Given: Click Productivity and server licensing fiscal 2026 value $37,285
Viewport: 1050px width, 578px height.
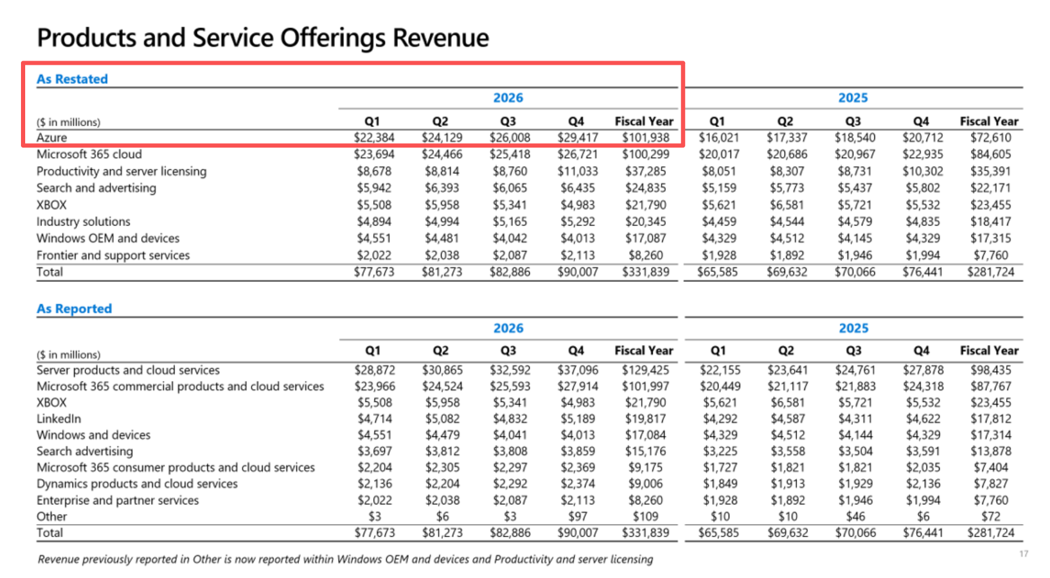Looking at the screenshot, I should pyautogui.click(x=645, y=171).
